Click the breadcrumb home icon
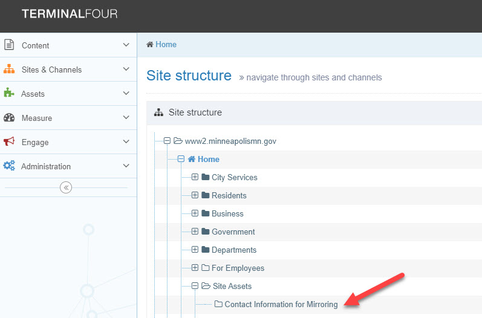The image size is (482, 318). [x=150, y=44]
